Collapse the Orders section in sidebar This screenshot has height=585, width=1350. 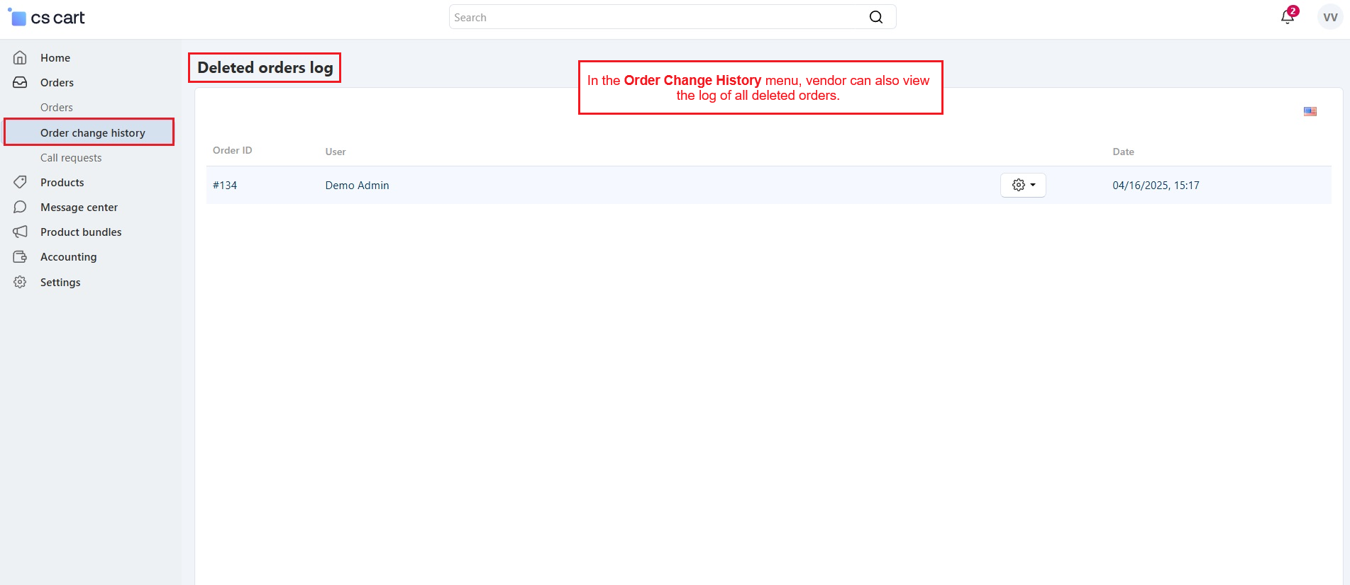[57, 83]
